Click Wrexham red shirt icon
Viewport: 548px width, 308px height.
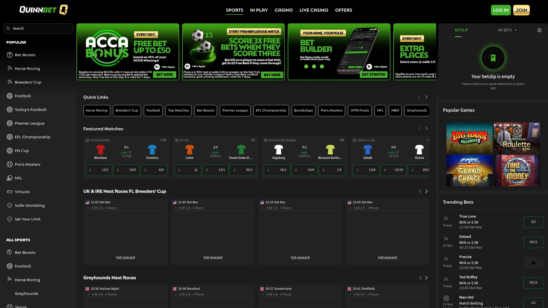click(x=100, y=149)
